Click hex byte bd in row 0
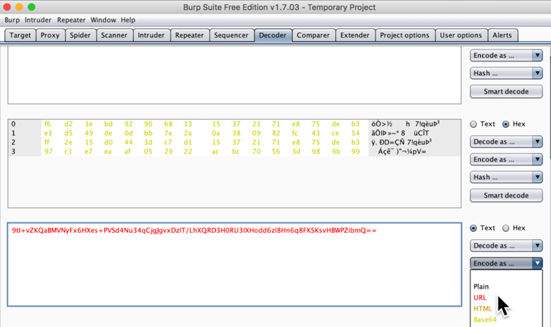Screen dimensions: 551x327 coord(108,124)
